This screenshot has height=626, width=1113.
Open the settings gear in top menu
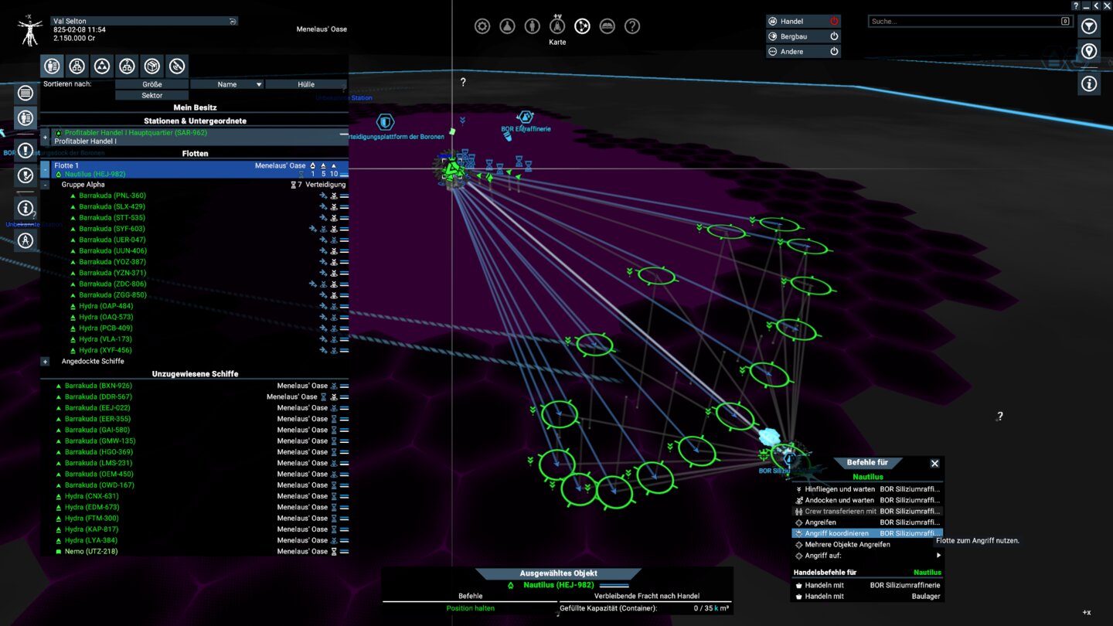pos(482,26)
